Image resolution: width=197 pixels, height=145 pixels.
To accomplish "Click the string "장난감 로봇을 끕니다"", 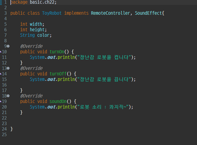I will coord(104,79).
